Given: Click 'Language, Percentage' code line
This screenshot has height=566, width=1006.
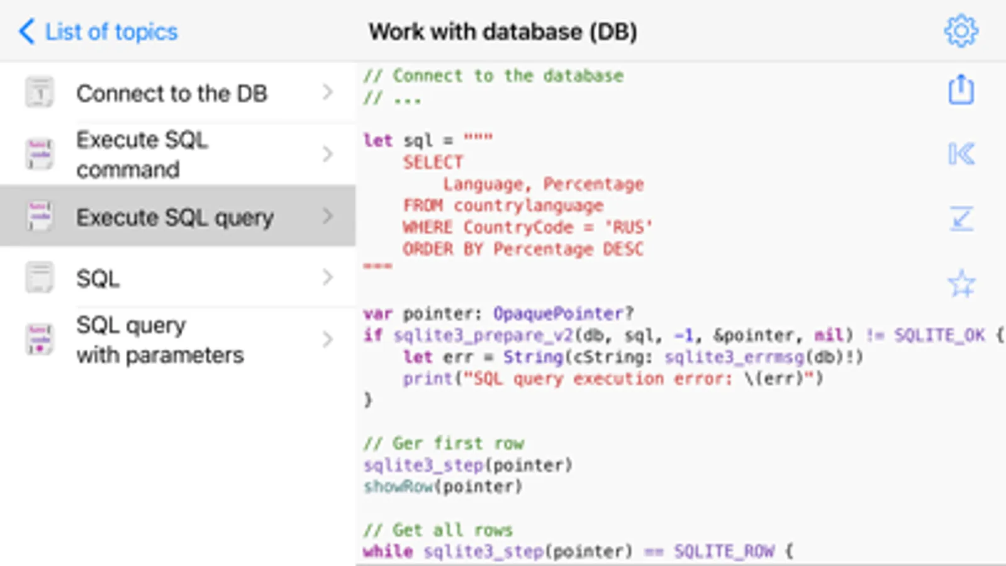Looking at the screenshot, I should click(x=544, y=184).
